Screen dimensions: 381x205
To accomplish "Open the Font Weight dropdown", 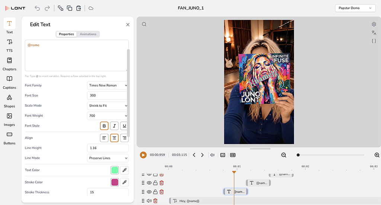I will point(108,116).
